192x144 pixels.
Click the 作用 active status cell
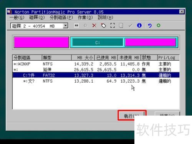coord(146,64)
